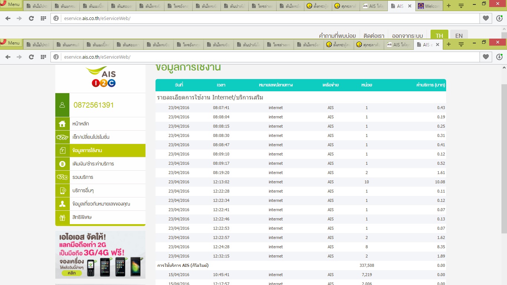Click heart bookmark icon in the back window
This screenshot has height=285, width=507.
click(x=485, y=18)
